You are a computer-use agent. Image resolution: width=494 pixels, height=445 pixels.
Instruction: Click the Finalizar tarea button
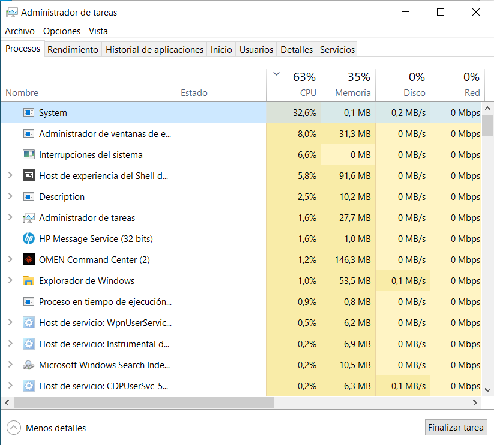pos(456,428)
